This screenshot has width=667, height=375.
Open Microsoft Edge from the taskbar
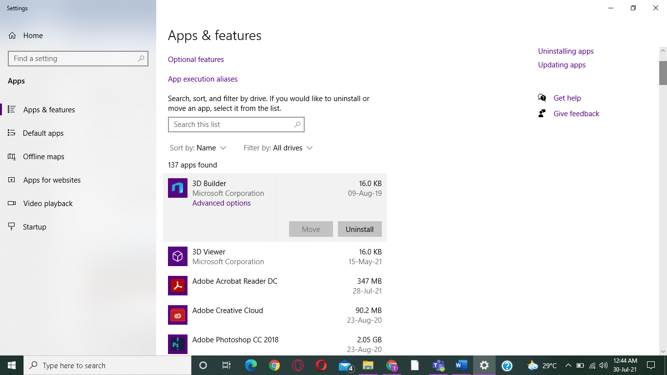pos(251,365)
